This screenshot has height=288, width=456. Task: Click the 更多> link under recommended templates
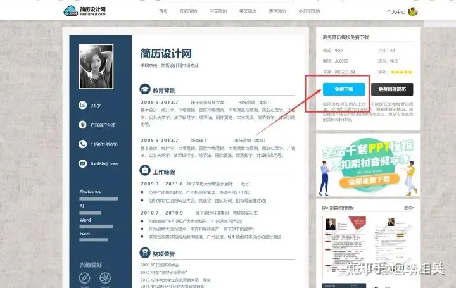coord(409,208)
